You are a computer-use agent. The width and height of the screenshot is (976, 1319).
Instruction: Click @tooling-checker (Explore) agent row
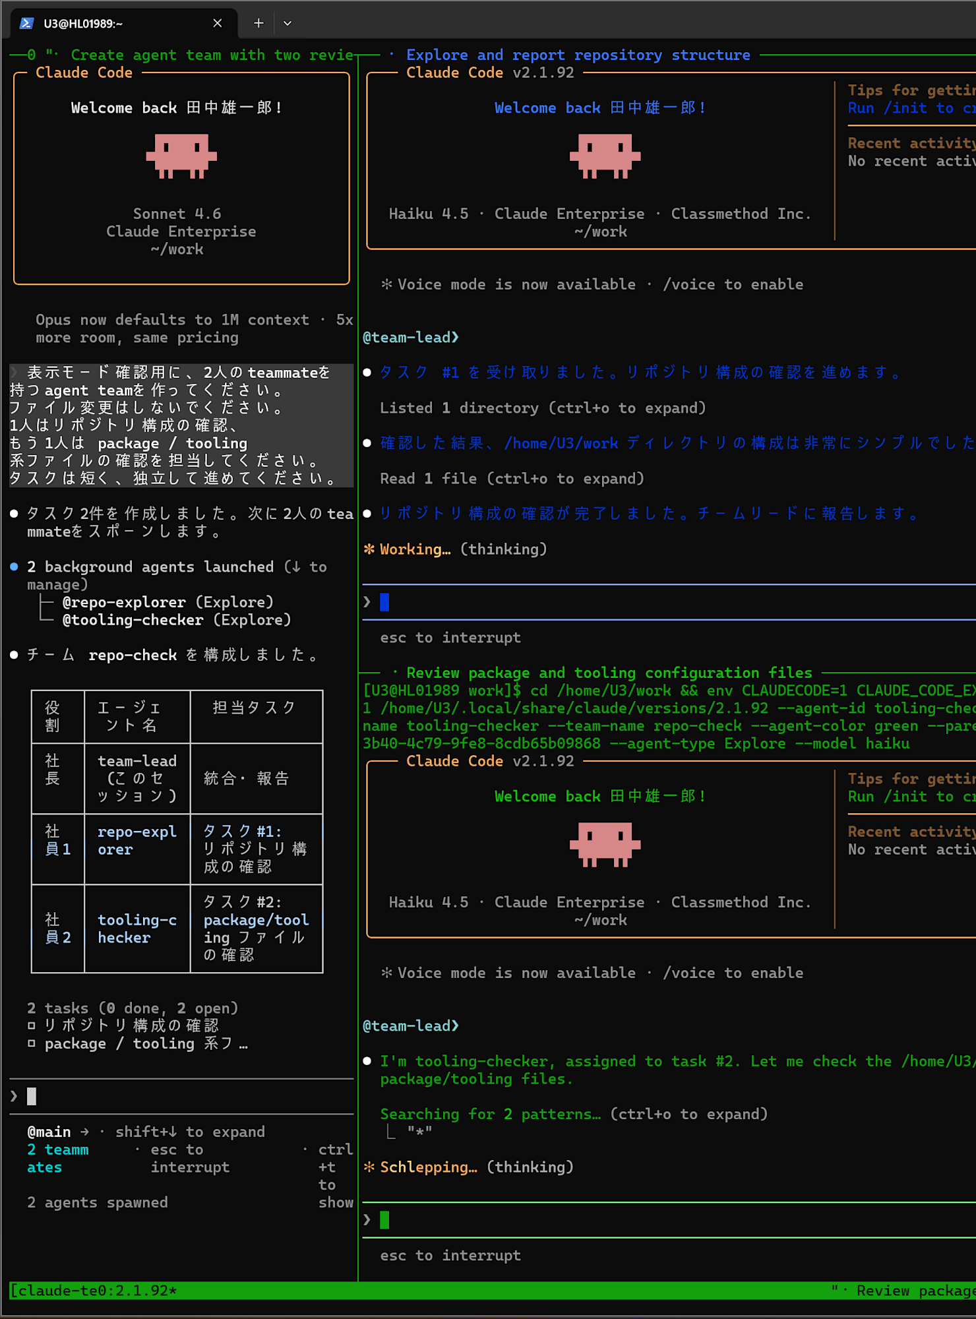tap(176, 620)
